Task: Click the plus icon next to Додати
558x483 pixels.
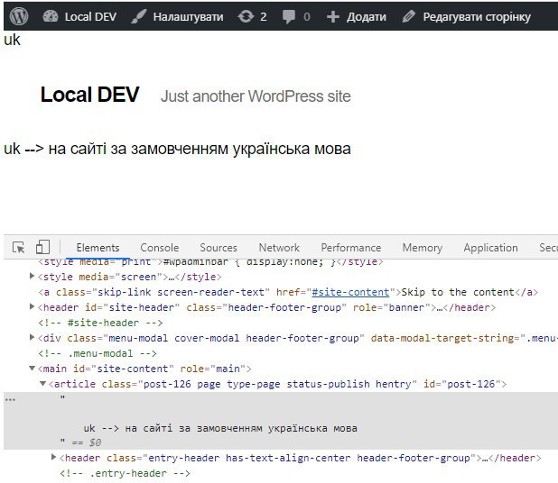Action: coord(333,17)
